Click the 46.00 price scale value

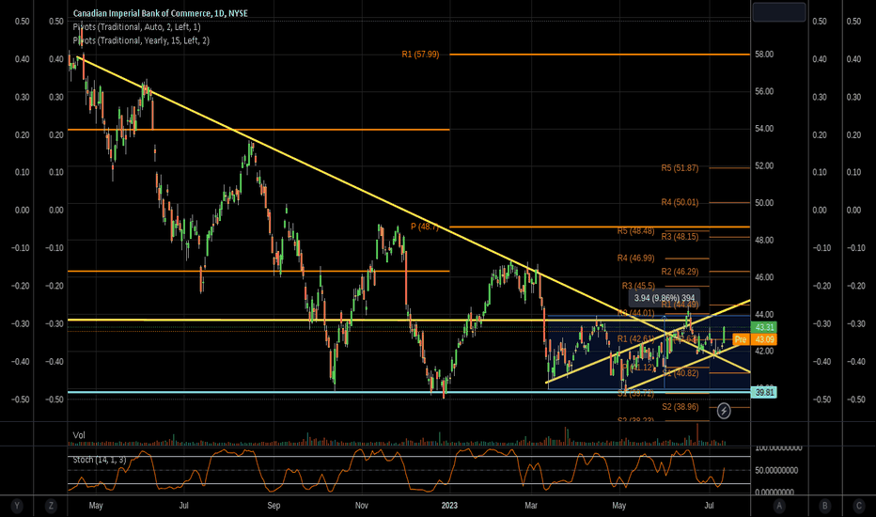point(764,277)
